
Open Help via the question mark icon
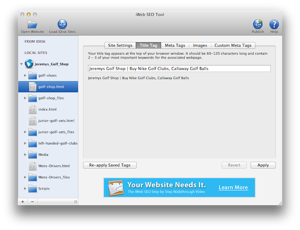pos(274,24)
